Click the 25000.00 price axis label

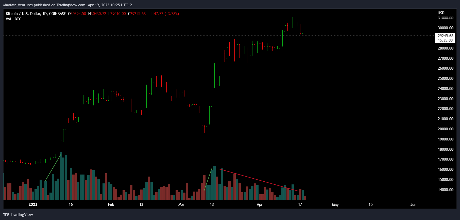[x=446, y=78]
